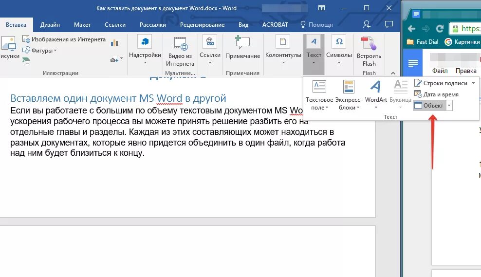Open the Ссылки ribbon tab
Screen dimensions: 481x277
115,25
